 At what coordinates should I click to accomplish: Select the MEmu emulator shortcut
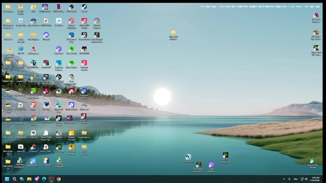coord(59,92)
